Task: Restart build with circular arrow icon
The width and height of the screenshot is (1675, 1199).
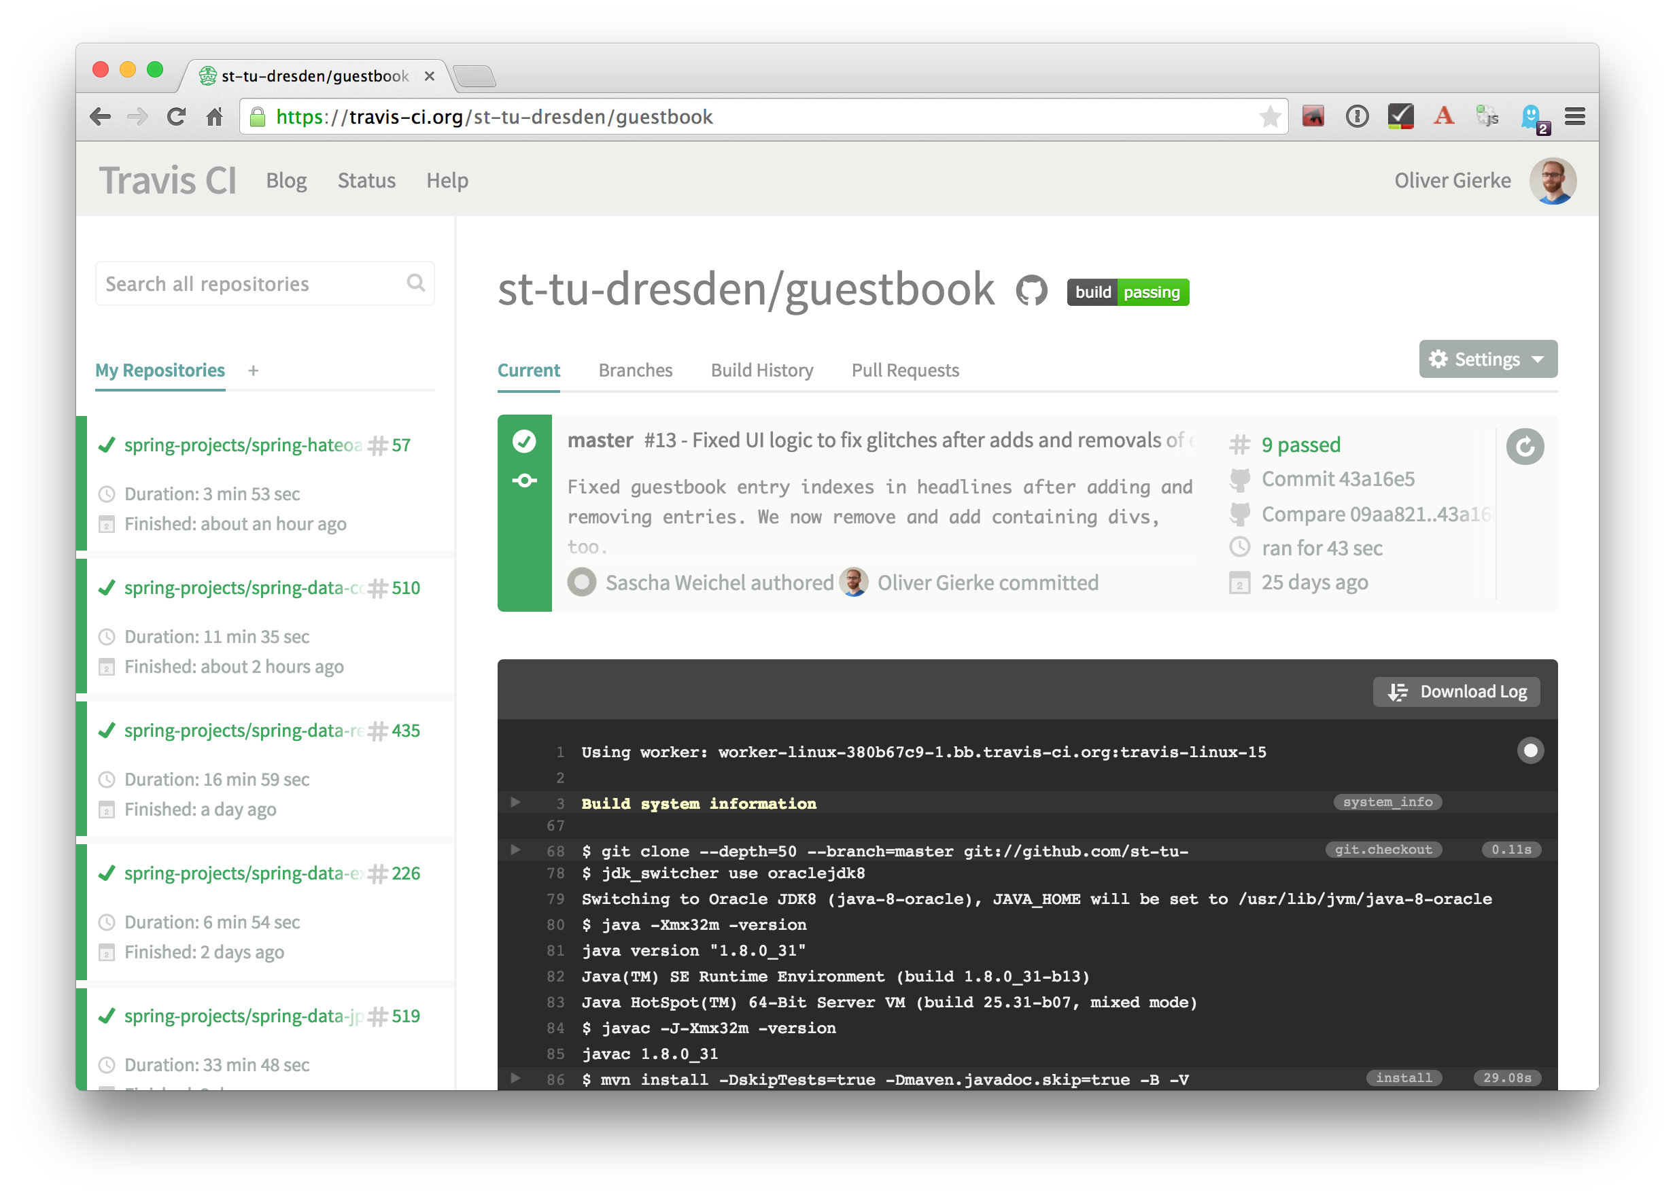Action: click(x=1524, y=447)
